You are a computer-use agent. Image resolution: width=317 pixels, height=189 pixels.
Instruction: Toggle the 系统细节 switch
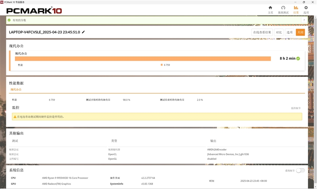coord(300,170)
